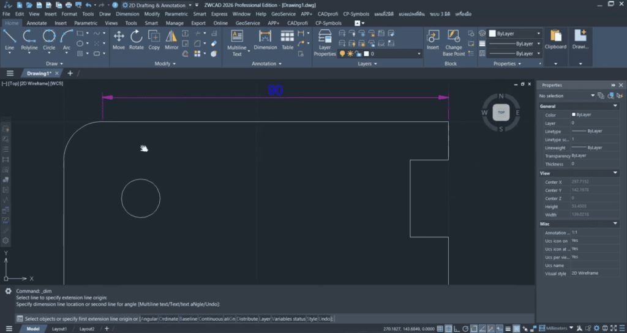Insert a Table from the ribbon

click(x=288, y=40)
